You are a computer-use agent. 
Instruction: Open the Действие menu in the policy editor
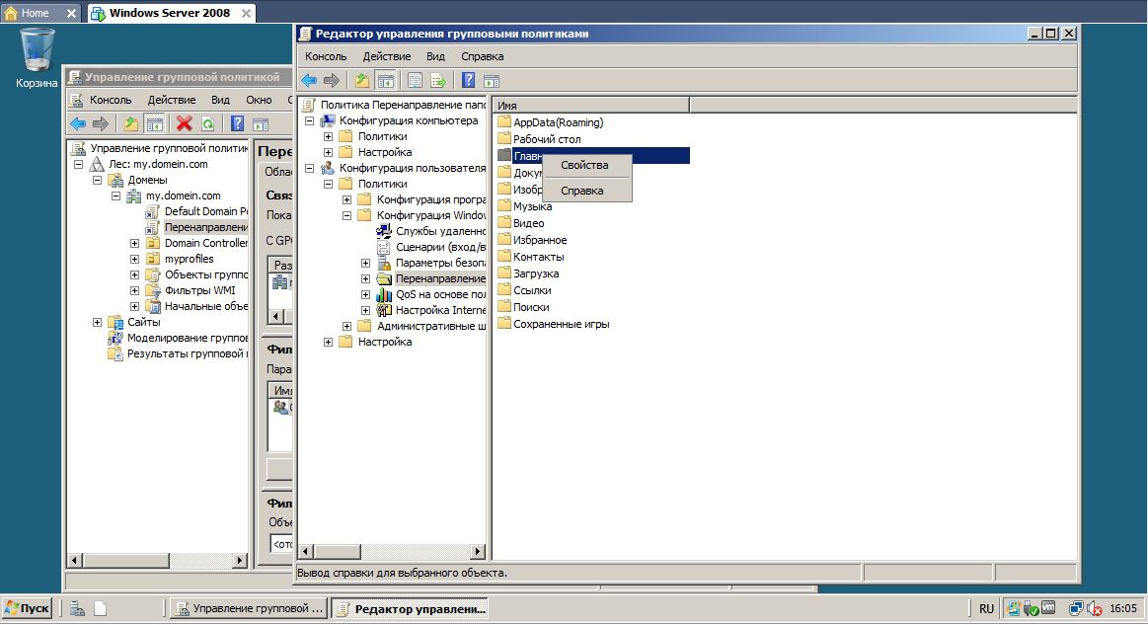click(387, 56)
